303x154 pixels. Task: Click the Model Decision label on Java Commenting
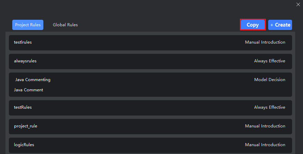pyautogui.click(x=270, y=80)
